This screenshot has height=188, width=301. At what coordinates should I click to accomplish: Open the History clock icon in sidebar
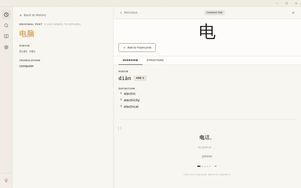(6, 15)
